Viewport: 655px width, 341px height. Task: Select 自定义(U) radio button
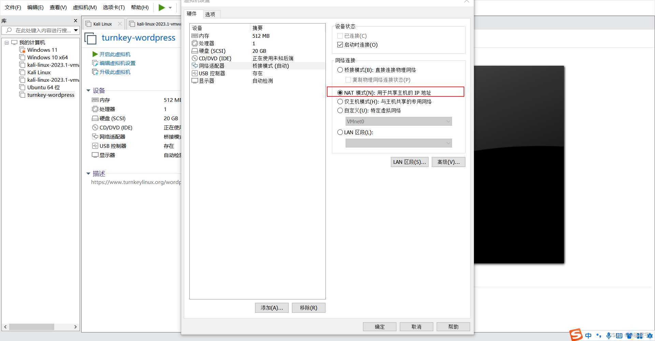coord(340,110)
